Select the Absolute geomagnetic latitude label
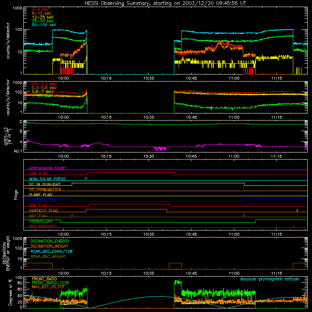The image size is (312, 312). (x=269, y=279)
